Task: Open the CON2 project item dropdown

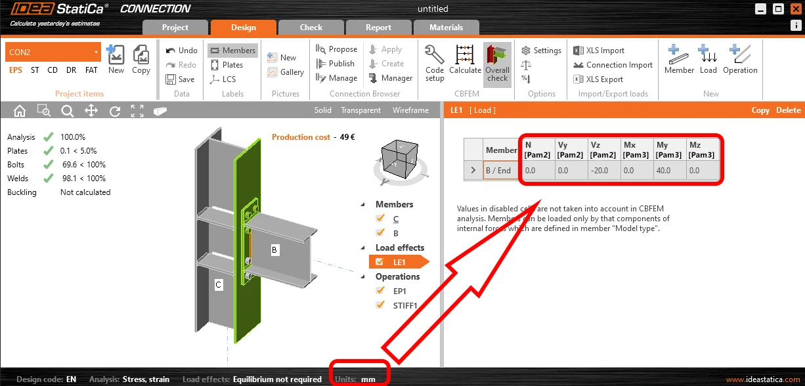Action: 96,52
